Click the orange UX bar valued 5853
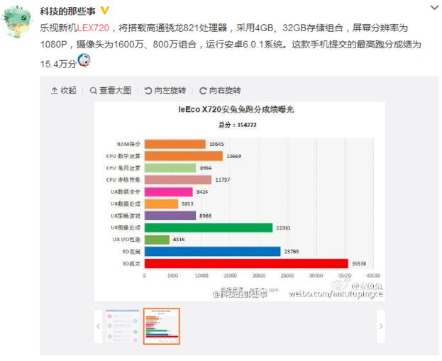The height and width of the screenshot is (361, 442). tap(161, 204)
